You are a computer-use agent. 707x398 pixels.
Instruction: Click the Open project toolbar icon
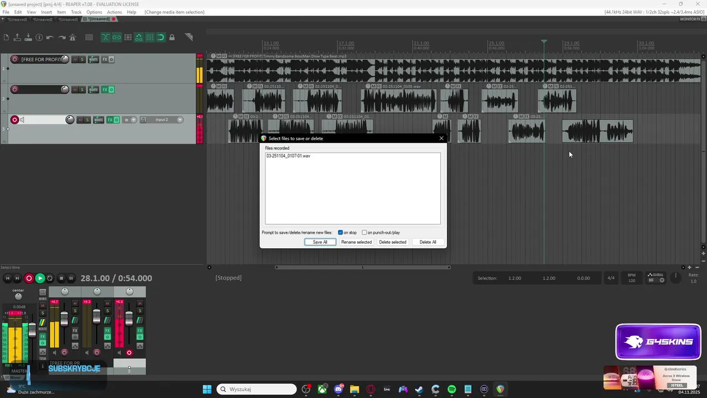click(x=17, y=38)
